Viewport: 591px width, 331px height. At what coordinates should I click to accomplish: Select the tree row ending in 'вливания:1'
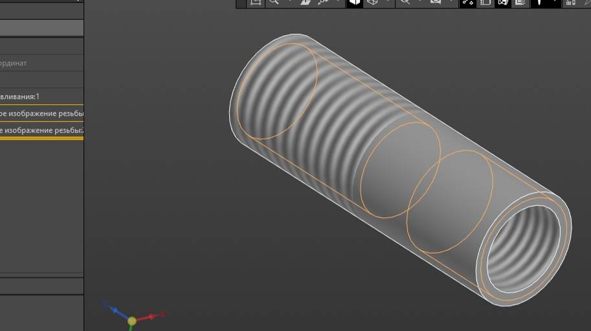point(41,96)
